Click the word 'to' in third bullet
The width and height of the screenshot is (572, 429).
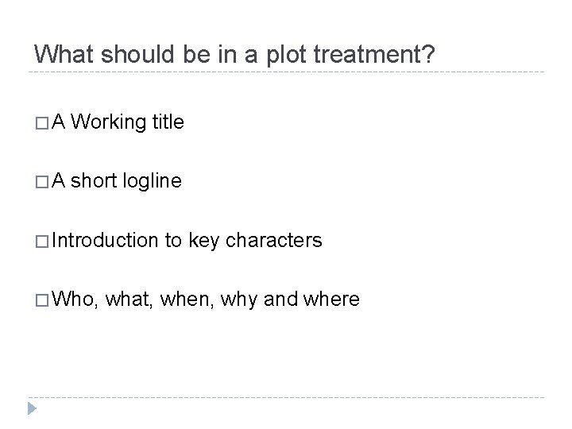tap(173, 240)
